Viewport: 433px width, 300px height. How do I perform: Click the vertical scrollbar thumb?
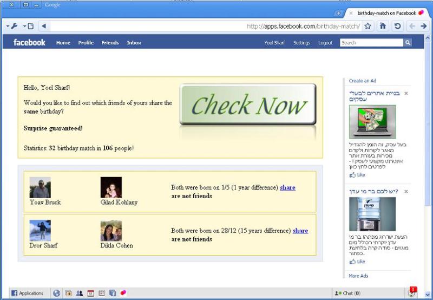(x=428, y=124)
